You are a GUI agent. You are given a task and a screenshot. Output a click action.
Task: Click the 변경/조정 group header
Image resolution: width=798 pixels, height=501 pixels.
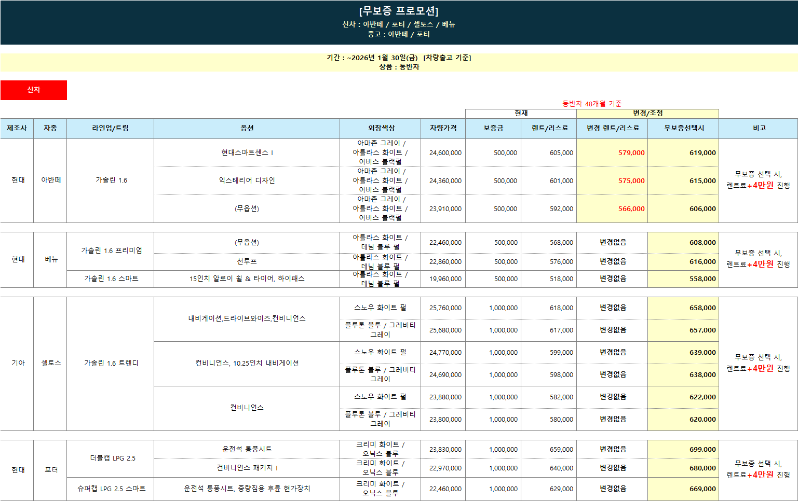pyautogui.click(x=647, y=113)
